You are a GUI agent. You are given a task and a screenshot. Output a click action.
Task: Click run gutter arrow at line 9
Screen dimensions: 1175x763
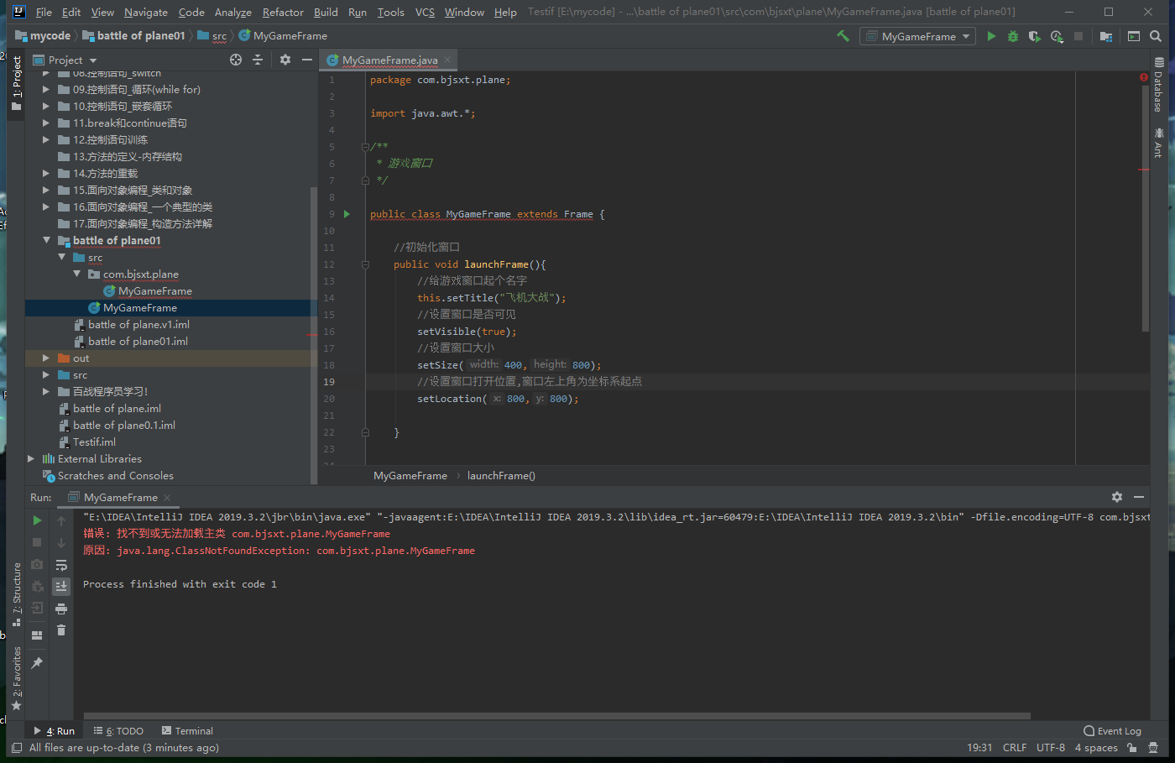(347, 214)
